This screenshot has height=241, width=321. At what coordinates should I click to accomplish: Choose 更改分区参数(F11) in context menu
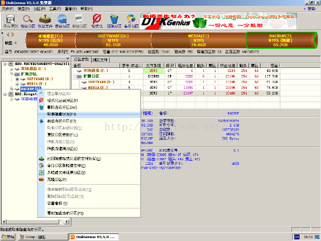tap(89, 135)
